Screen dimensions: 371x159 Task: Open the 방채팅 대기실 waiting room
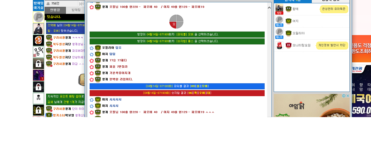click(38, 5)
